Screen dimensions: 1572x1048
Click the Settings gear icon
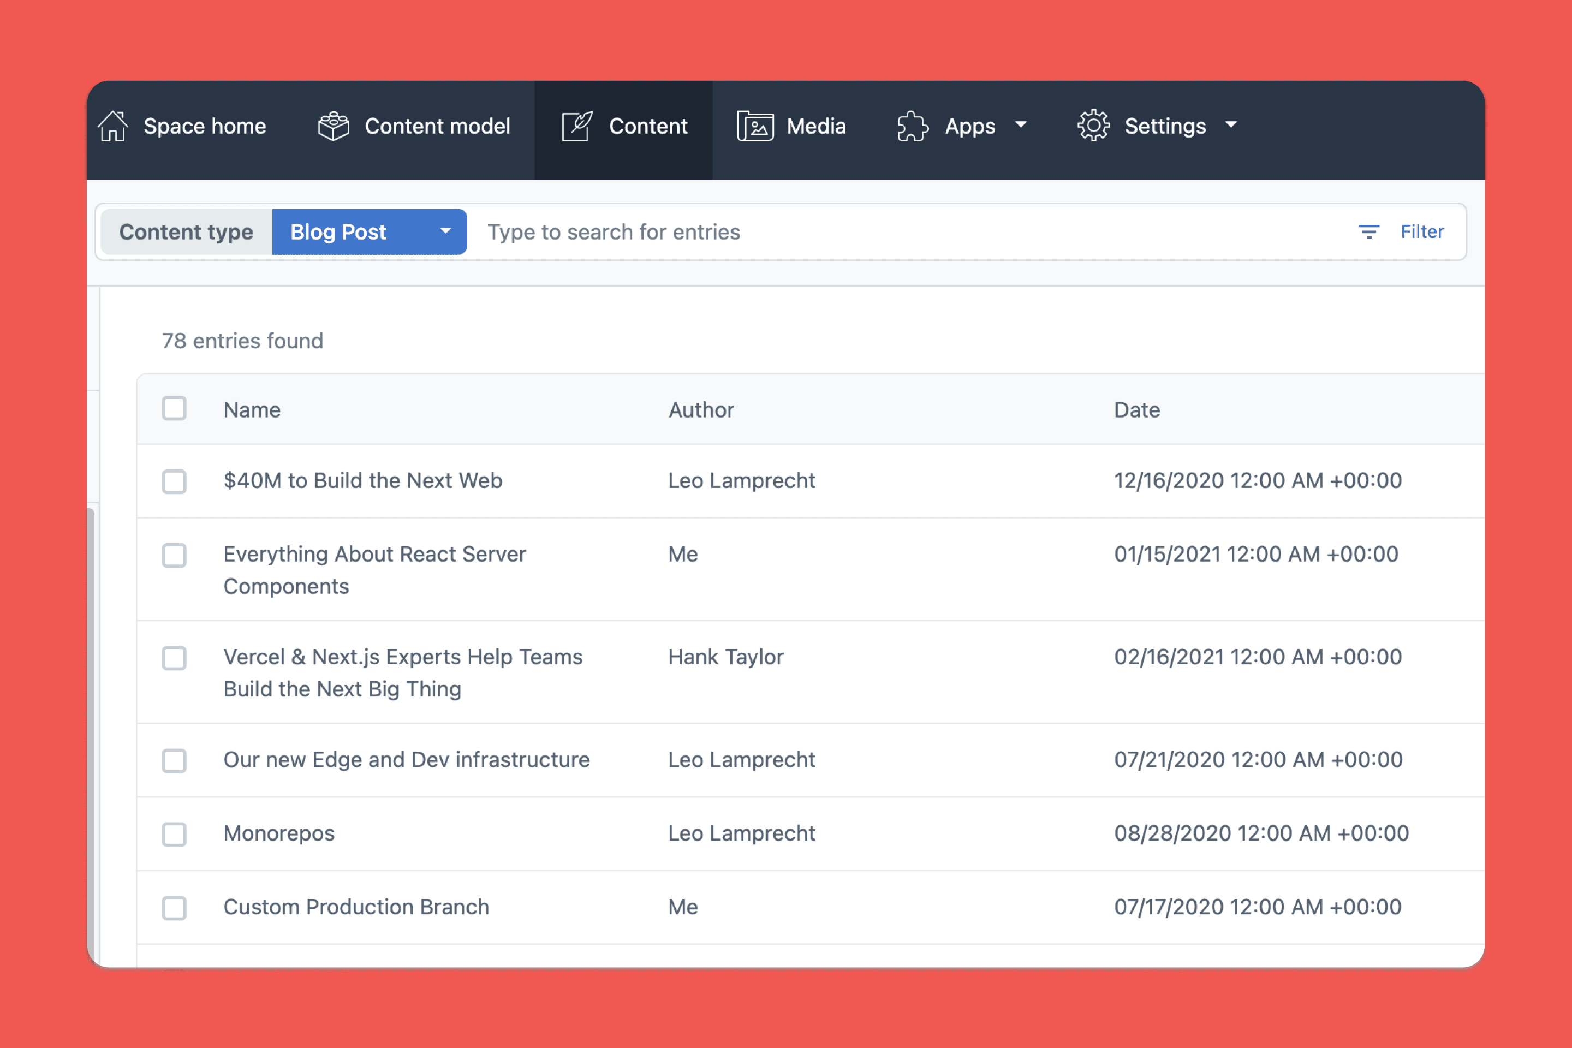[x=1093, y=126]
